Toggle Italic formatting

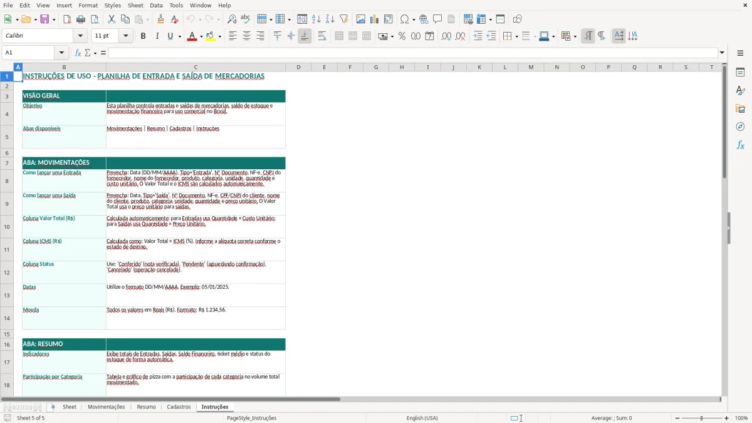coord(157,36)
